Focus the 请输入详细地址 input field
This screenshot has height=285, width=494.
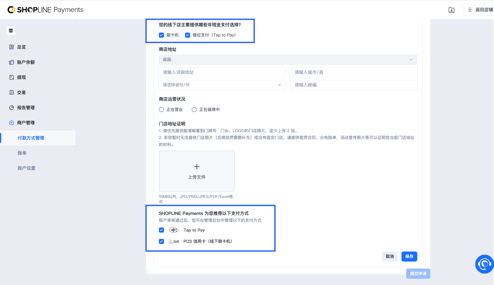222,72
